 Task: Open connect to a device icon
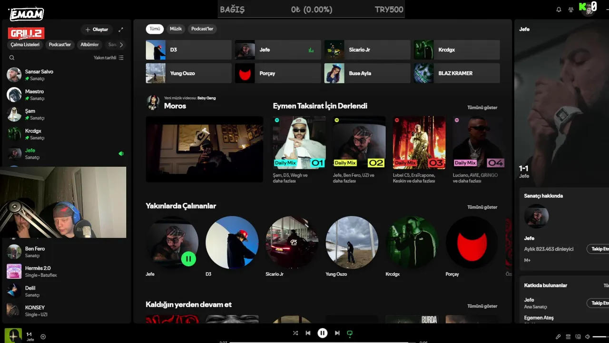click(578, 337)
